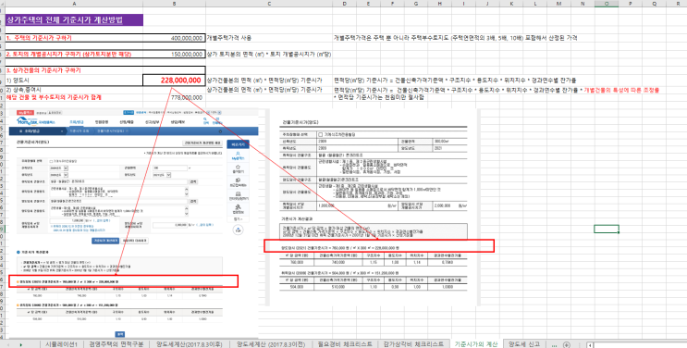Click the cell '1) 양도시'
The height and width of the screenshot is (348, 687).
tap(74, 81)
